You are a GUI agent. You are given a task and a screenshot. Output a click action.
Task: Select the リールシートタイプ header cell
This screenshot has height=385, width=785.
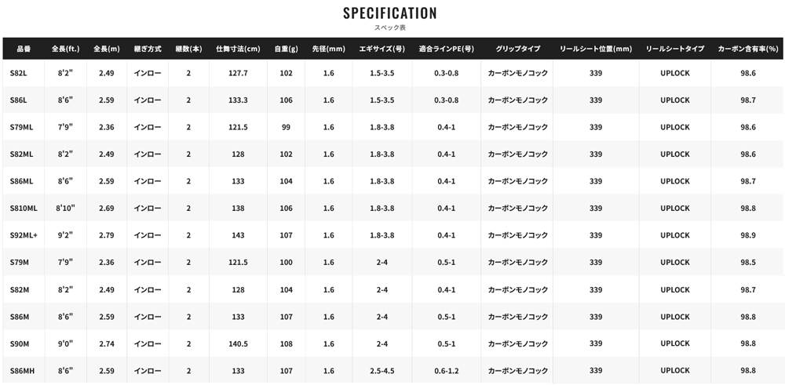tap(675, 49)
